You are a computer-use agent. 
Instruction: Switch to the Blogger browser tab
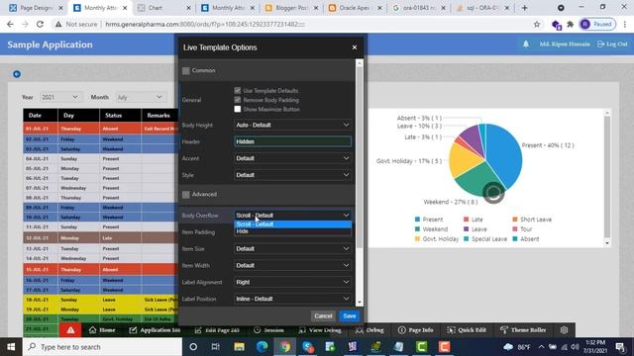click(291, 8)
